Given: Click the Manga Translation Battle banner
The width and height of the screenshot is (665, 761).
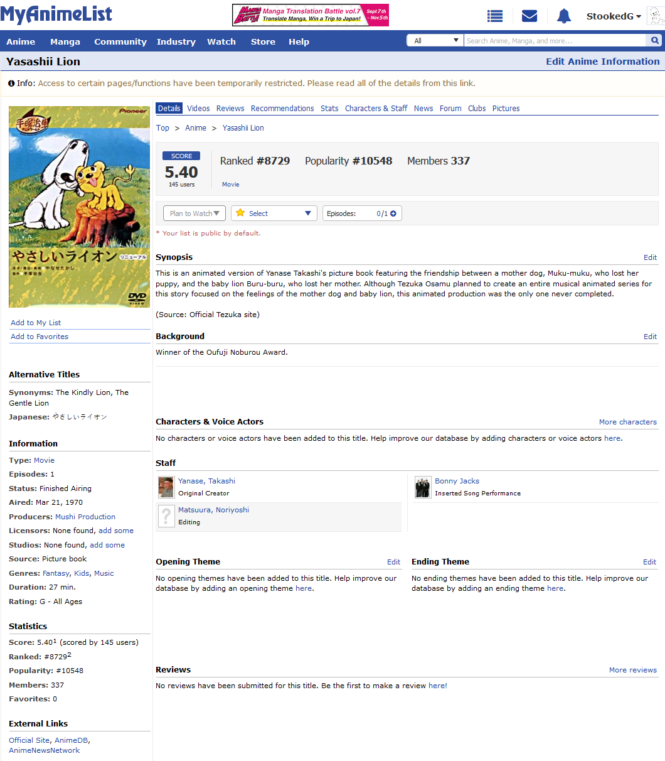Looking at the screenshot, I should 311,15.
